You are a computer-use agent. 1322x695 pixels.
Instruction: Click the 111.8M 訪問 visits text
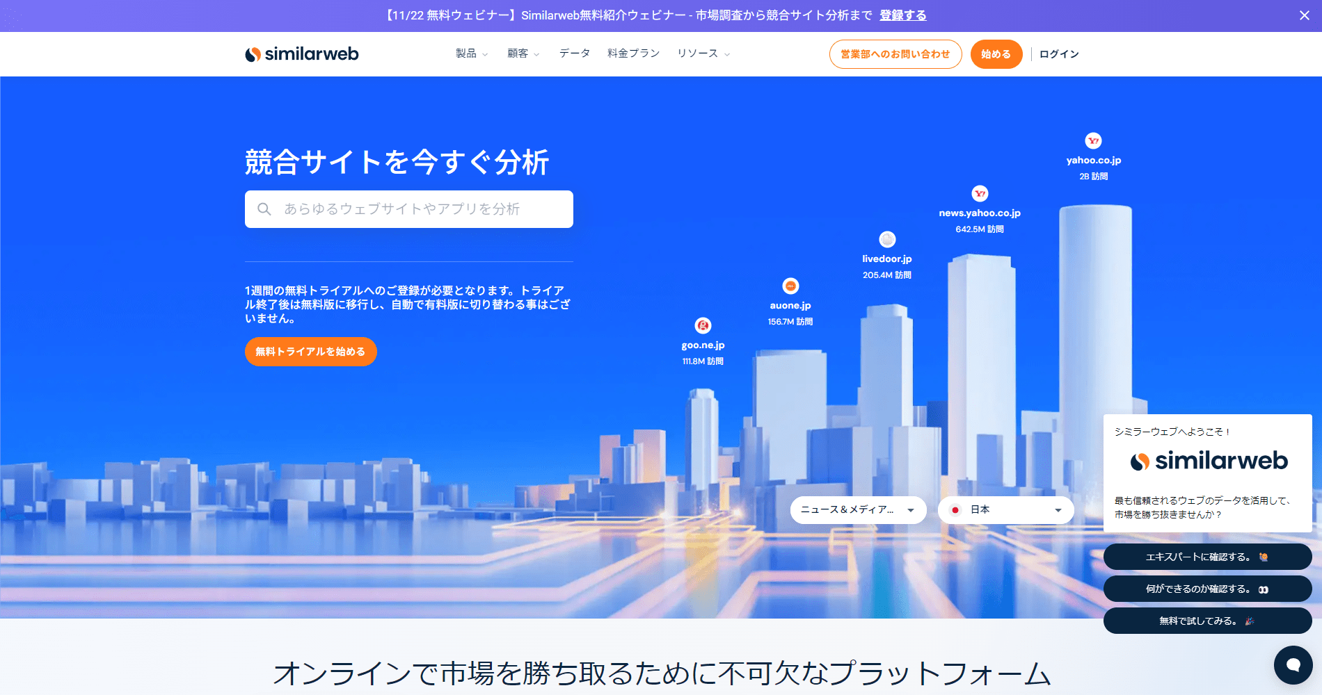pos(703,361)
